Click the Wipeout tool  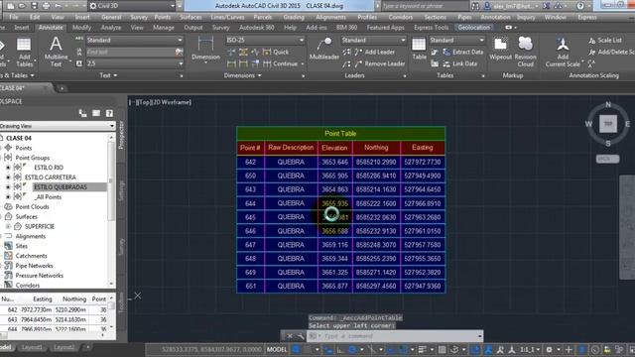pyautogui.click(x=500, y=49)
